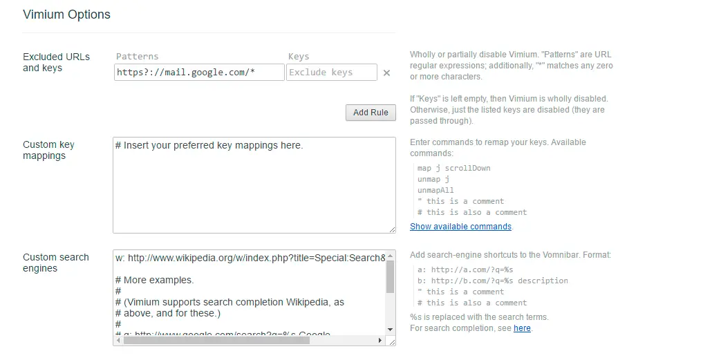The height and width of the screenshot is (360, 703).
Task: Click the Exclude keys input box
Action: tap(332, 73)
